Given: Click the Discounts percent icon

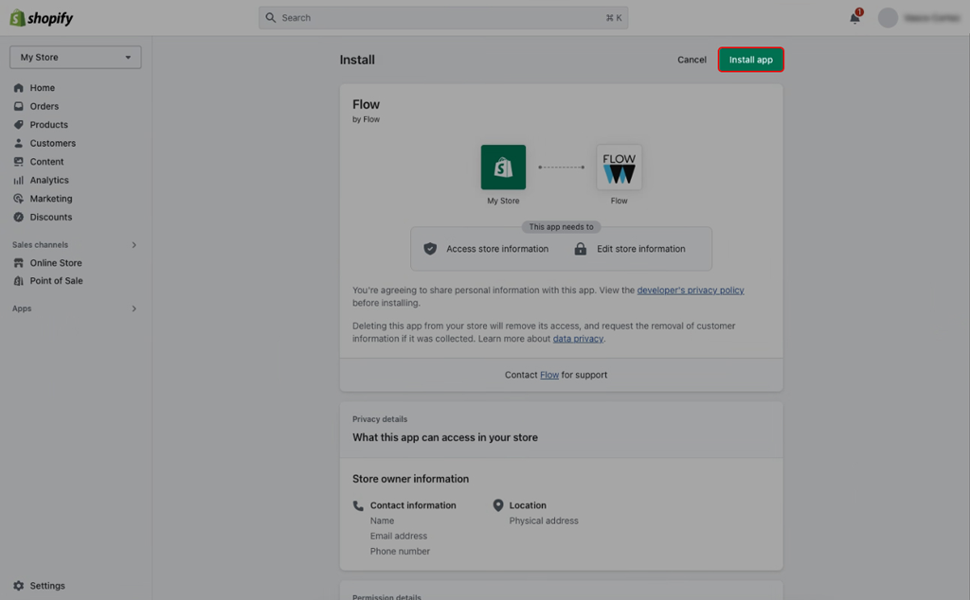Looking at the screenshot, I should 19,218.
